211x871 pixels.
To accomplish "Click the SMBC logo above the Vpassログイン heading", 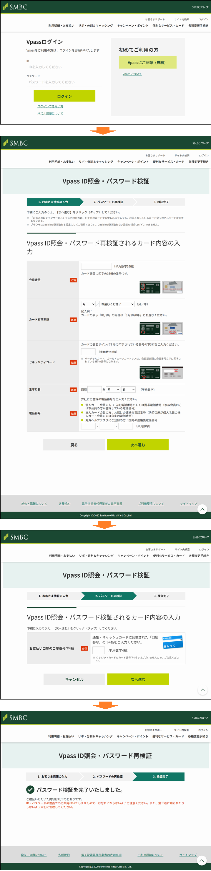I will pyautogui.click(x=15, y=7).
